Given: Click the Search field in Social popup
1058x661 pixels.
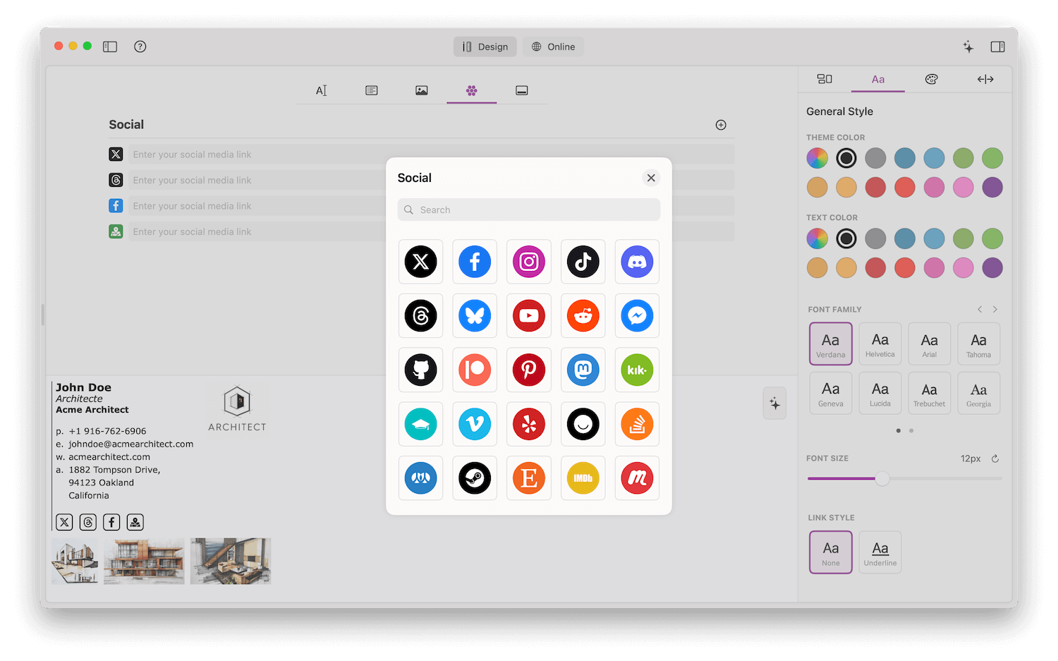Looking at the screenshot, I should 529,210.
